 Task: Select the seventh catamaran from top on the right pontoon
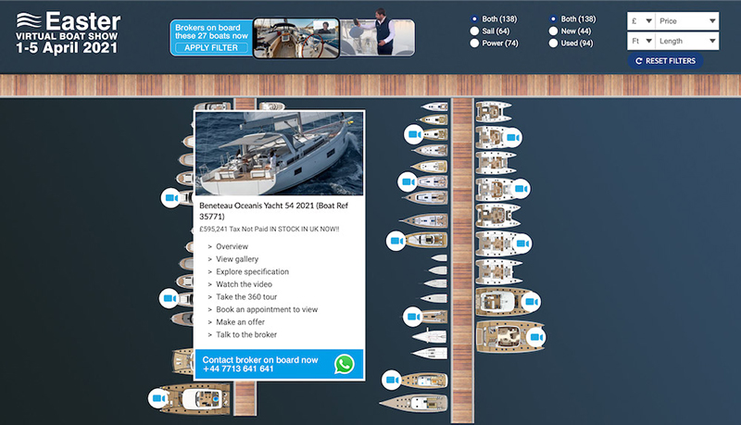click(x=497, y=272)
